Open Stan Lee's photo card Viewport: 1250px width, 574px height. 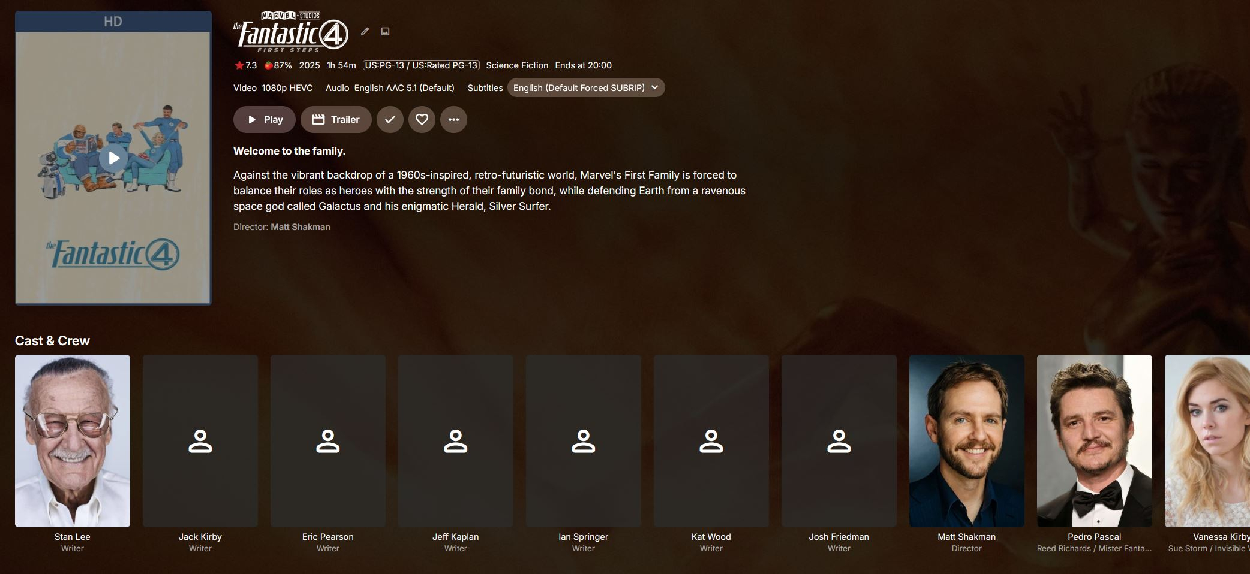[x=73, y=441]
